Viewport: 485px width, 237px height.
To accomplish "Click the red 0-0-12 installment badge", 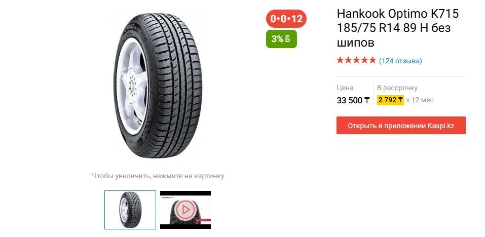I will point(286,19).
